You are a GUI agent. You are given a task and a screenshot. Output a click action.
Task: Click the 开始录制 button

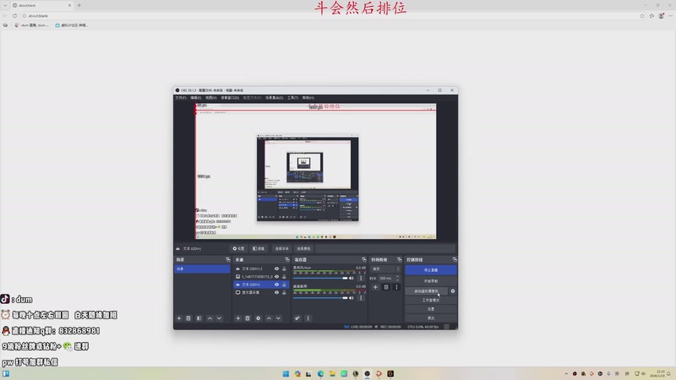[430, 280]
